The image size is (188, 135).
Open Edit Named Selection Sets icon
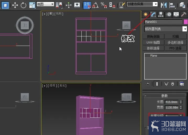point(122,5)
